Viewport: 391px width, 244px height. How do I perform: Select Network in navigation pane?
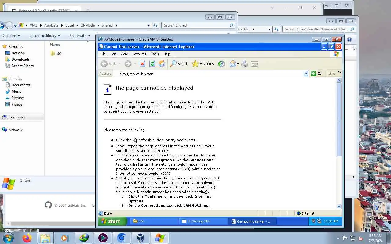click(x=15, y=130)
